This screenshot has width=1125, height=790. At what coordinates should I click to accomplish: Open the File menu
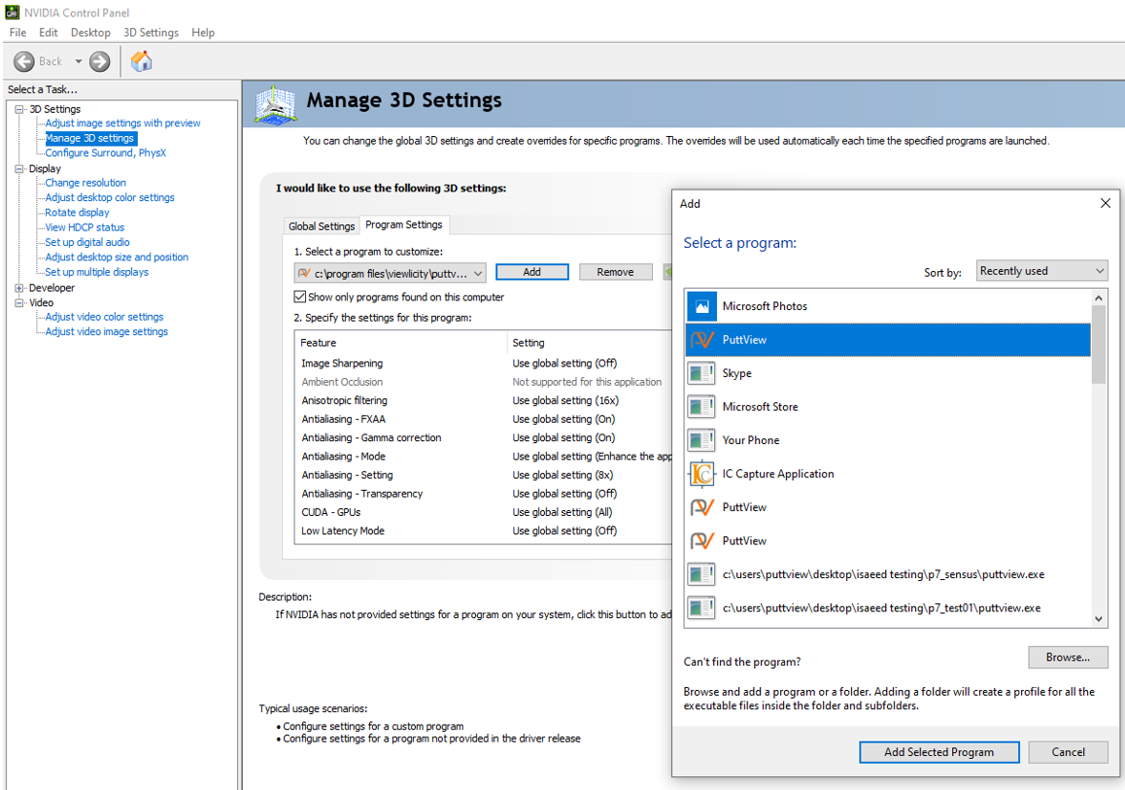[17, 32]
